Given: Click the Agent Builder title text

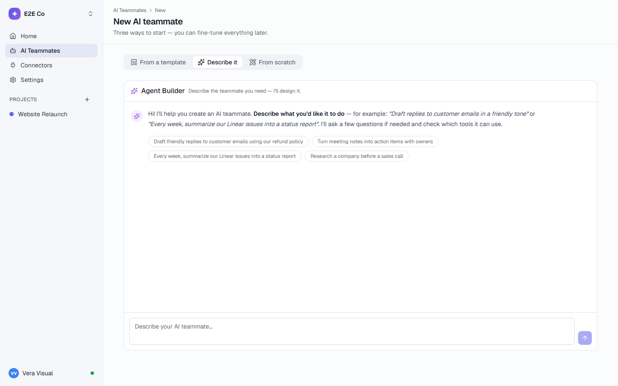Looking at the screenshot, I should [x=163, y=91].
